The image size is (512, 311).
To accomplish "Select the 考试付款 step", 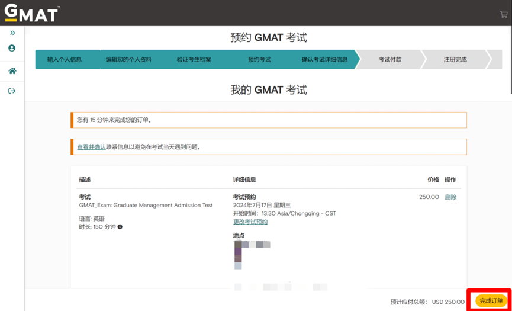I will coord(390,59).
